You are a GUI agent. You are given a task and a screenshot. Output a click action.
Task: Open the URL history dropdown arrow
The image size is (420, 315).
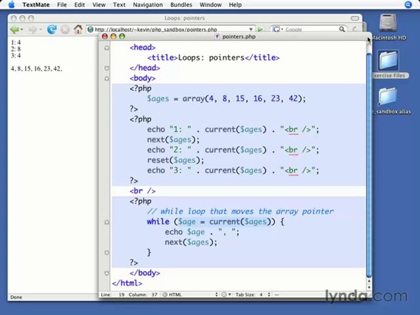pos(251,29)
